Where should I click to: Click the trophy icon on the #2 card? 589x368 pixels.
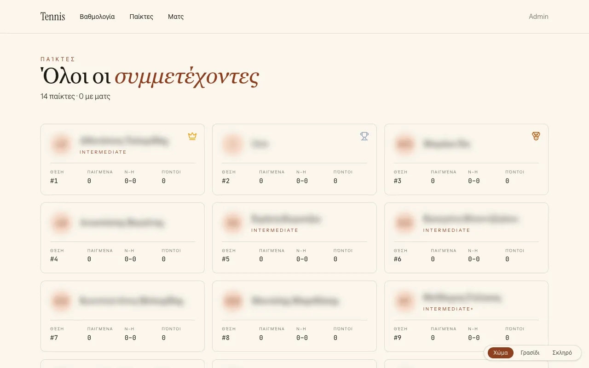(364, 136)
